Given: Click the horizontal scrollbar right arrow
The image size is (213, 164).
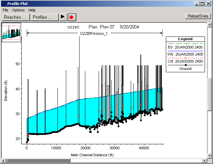Looking at the screenshot, I should point(204,160).
